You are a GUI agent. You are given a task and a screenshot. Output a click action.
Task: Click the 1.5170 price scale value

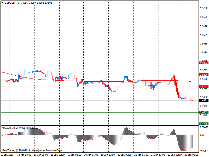pos(204,79)
